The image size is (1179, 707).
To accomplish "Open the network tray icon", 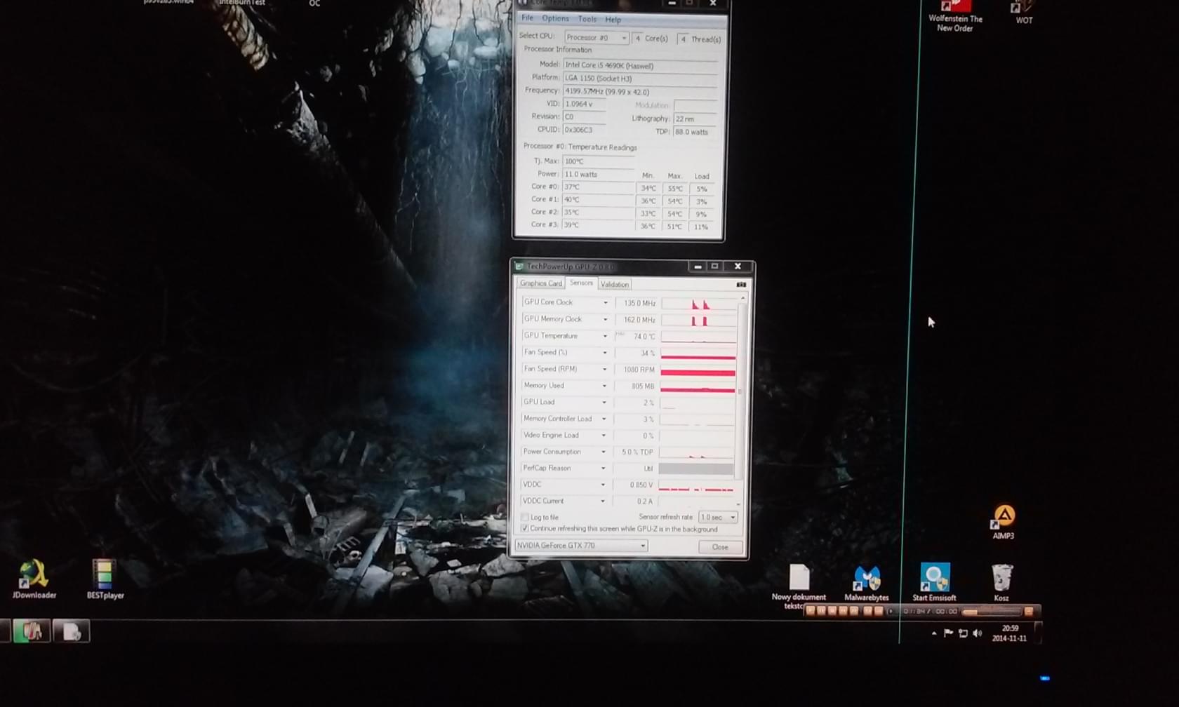I will 963,633.
